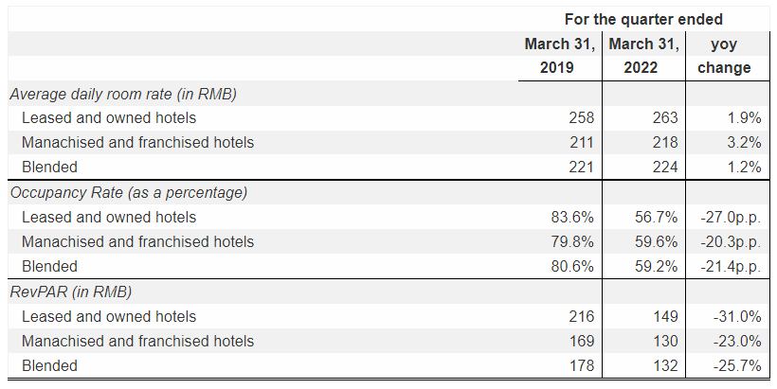Click the -27.0p.p. change value
Screen dimensions: 777x389
[x=731, y=218]
